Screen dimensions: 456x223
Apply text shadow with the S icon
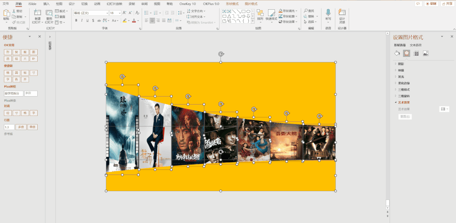93,21
